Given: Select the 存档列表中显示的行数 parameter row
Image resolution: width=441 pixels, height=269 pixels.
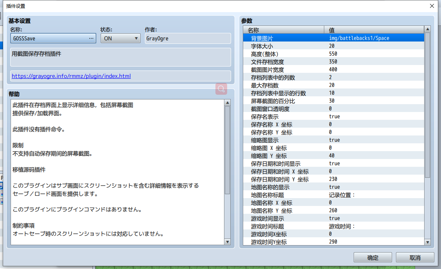Looking at the screenshot, I should (334, 93).
